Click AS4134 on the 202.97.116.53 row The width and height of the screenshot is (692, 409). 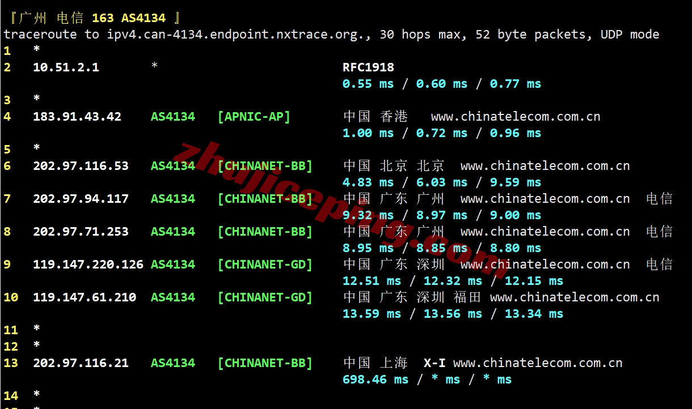173,166
